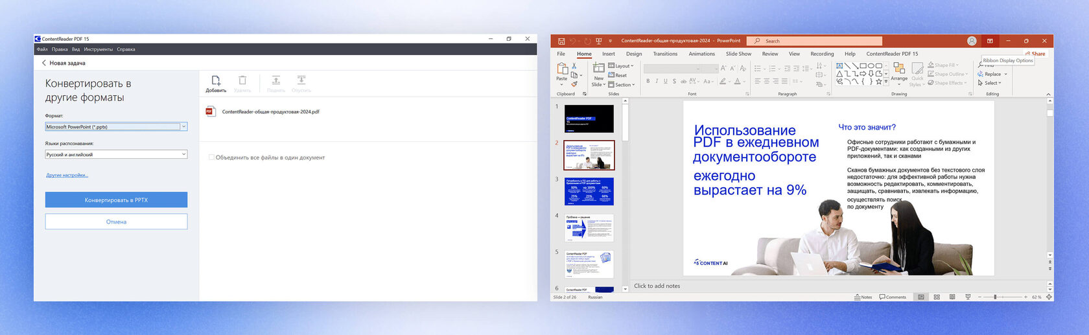Click the Конвертировать в PPTX button
Screen dimensions: 1089x335
coord(116,200)
